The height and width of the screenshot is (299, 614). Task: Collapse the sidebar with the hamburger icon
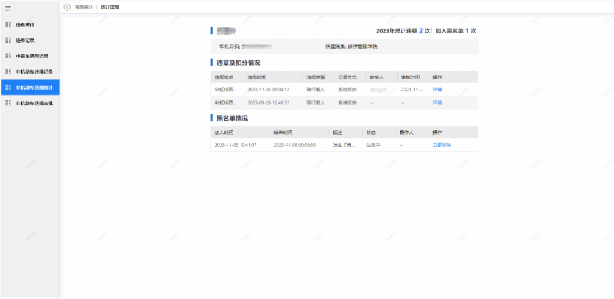coord(8,8)
